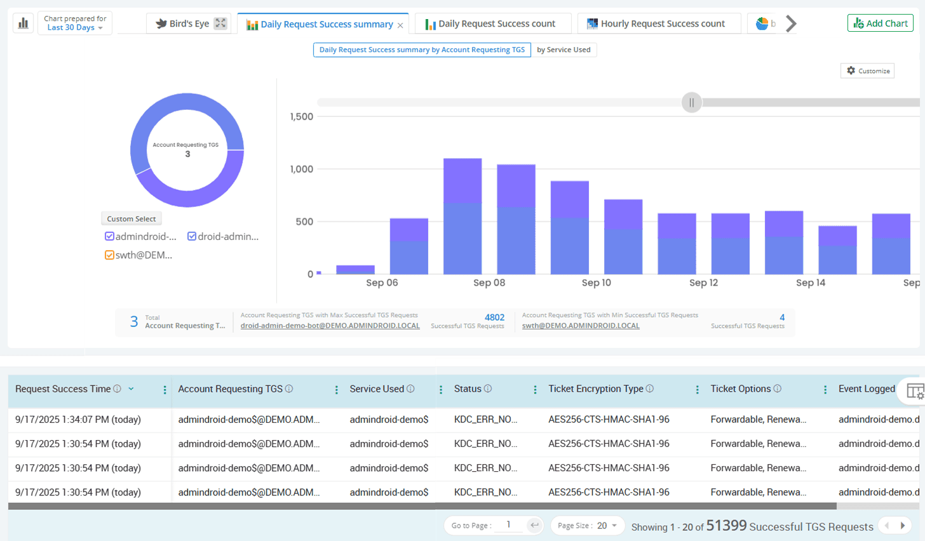Click the bar chart icon at top left

(24, 23)
